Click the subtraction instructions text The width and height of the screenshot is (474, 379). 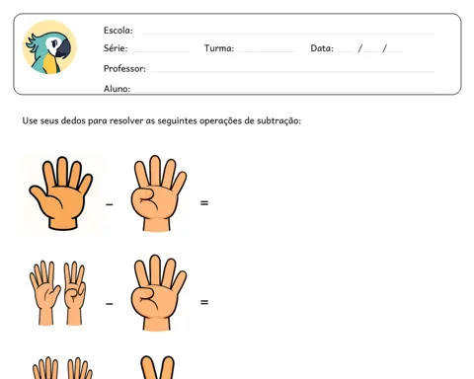tap(162, 121)
